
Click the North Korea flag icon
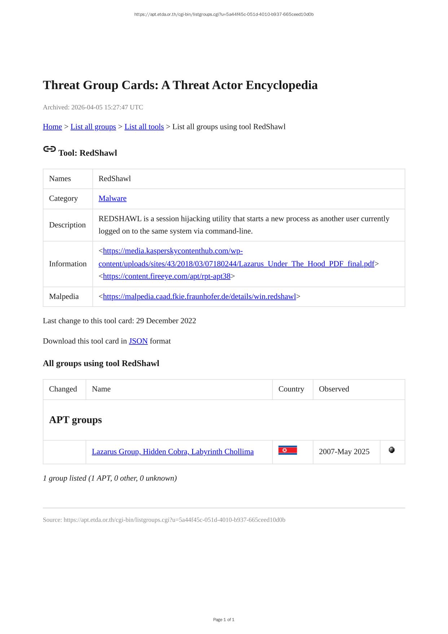tap(287, 450)
